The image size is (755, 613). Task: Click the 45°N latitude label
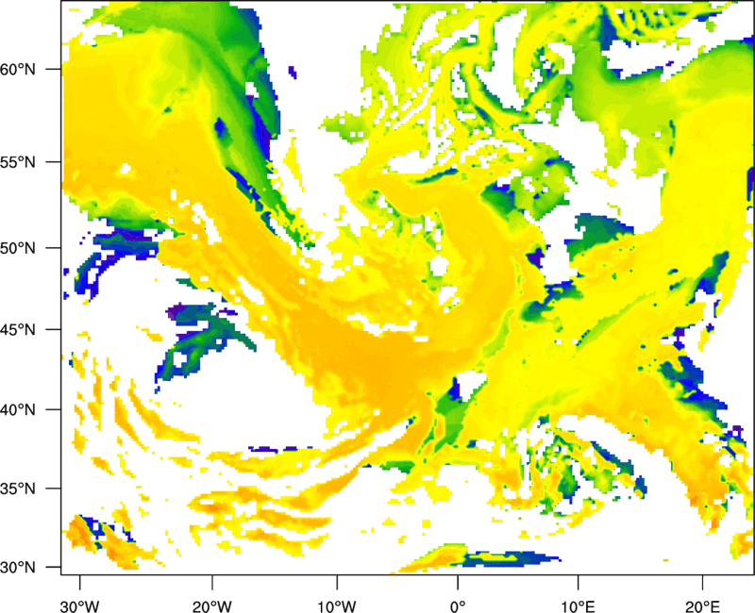[18, 329]
